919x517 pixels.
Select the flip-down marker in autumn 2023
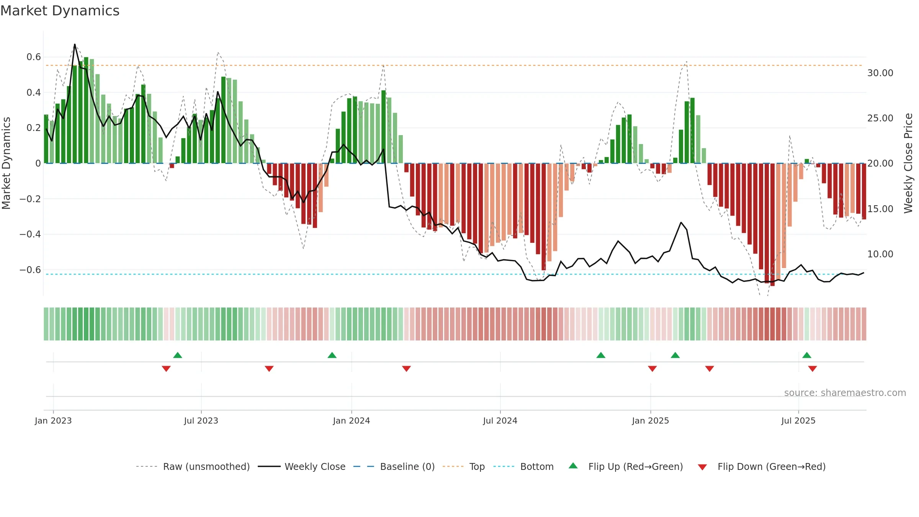click(x=269, y=368)
